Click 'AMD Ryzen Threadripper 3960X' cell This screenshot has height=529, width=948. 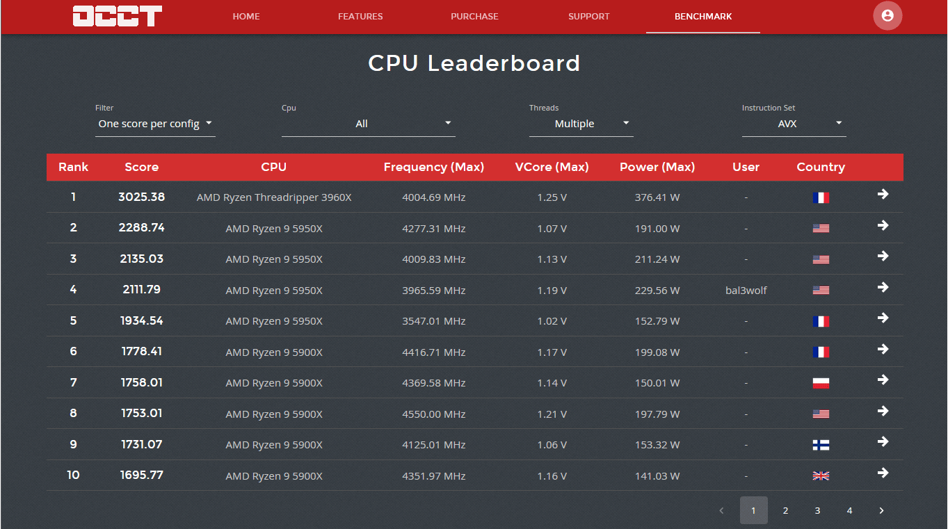click(274, 197)
